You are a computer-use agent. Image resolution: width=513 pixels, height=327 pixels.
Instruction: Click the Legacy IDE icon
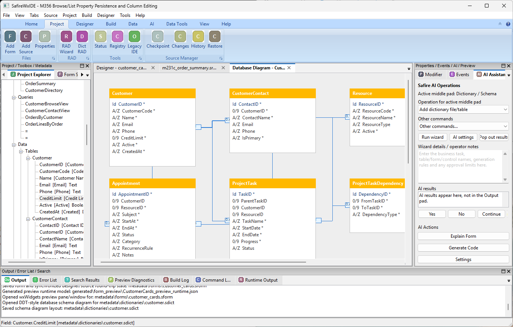pos(134,37)
